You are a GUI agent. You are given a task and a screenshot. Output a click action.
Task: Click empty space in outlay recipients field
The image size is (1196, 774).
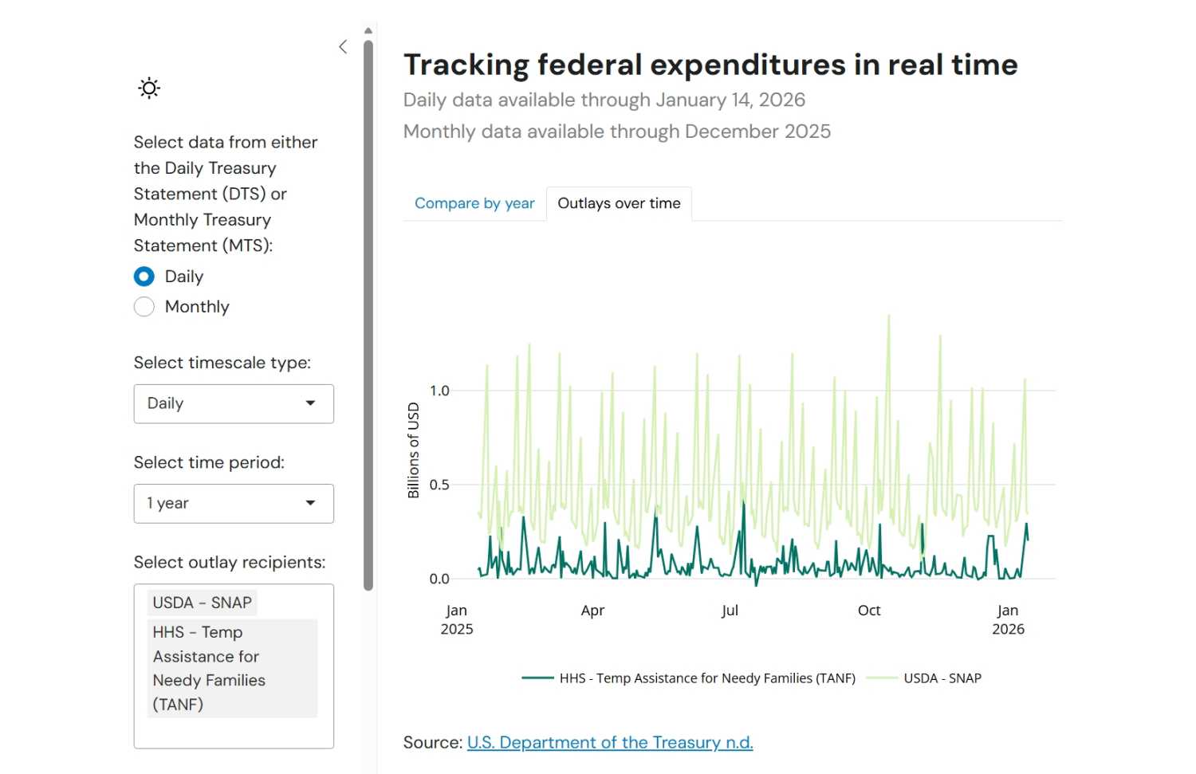[234, 733]
